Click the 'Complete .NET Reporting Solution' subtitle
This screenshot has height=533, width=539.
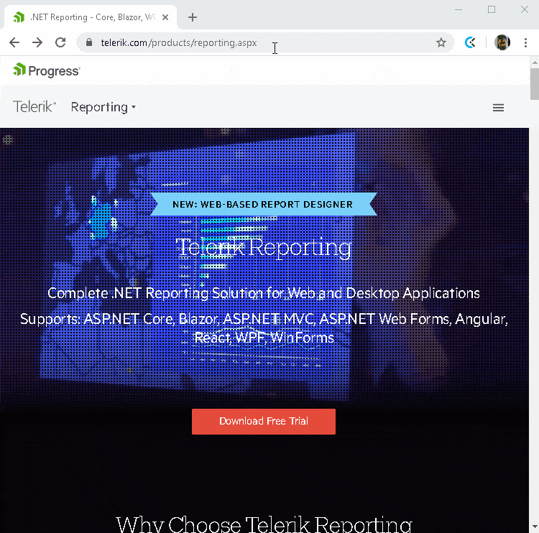point(264,293)
